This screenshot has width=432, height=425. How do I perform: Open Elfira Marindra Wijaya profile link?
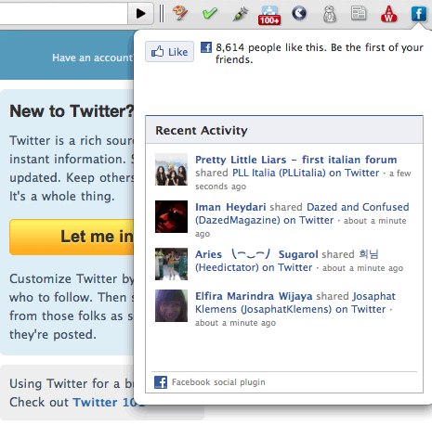(254, 296)
